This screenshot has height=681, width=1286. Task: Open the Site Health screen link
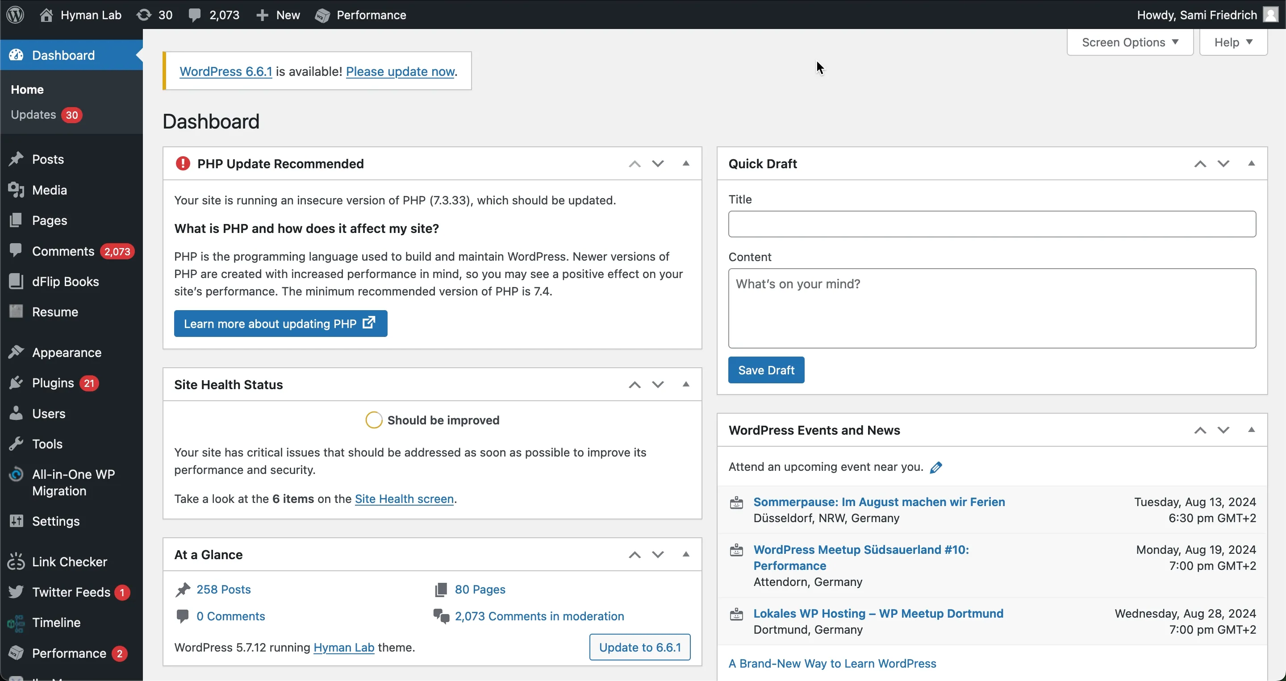tap(404, 498)
